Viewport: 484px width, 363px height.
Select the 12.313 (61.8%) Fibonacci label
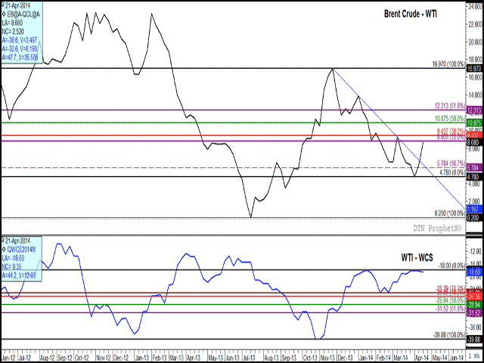[449, 106]
